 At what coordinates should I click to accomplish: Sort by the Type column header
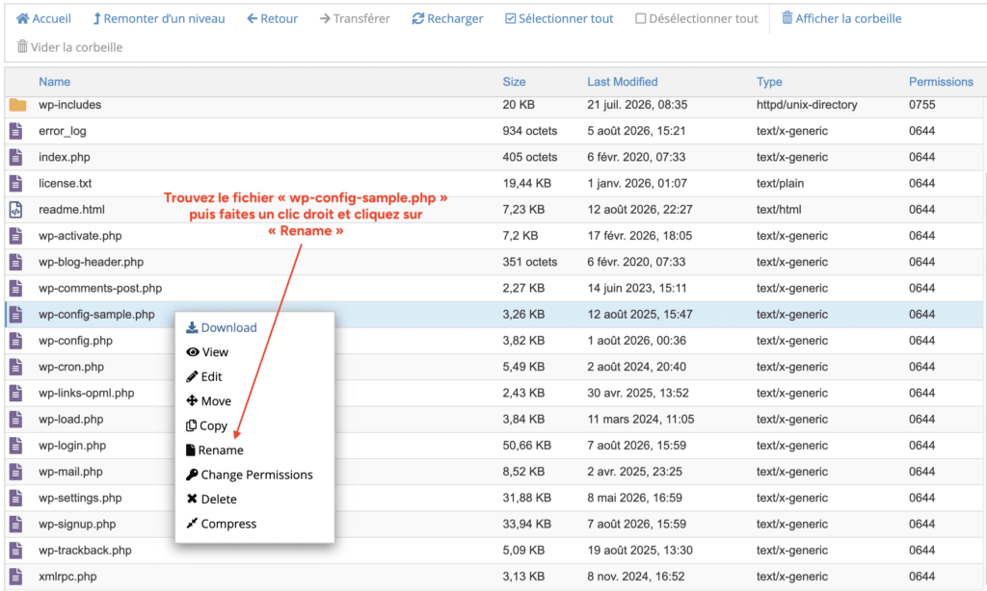[769, 82]
